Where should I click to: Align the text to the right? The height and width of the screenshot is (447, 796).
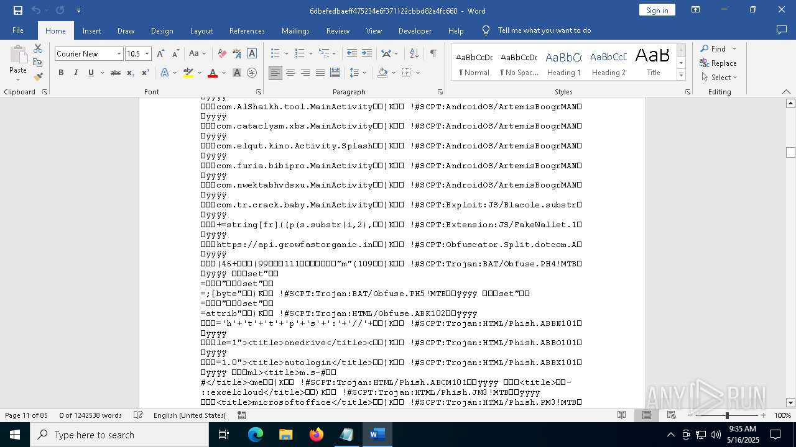[305, 73]
